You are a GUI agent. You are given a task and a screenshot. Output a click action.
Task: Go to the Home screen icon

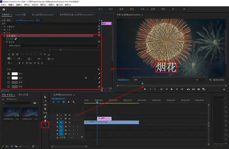click(4, 10)
